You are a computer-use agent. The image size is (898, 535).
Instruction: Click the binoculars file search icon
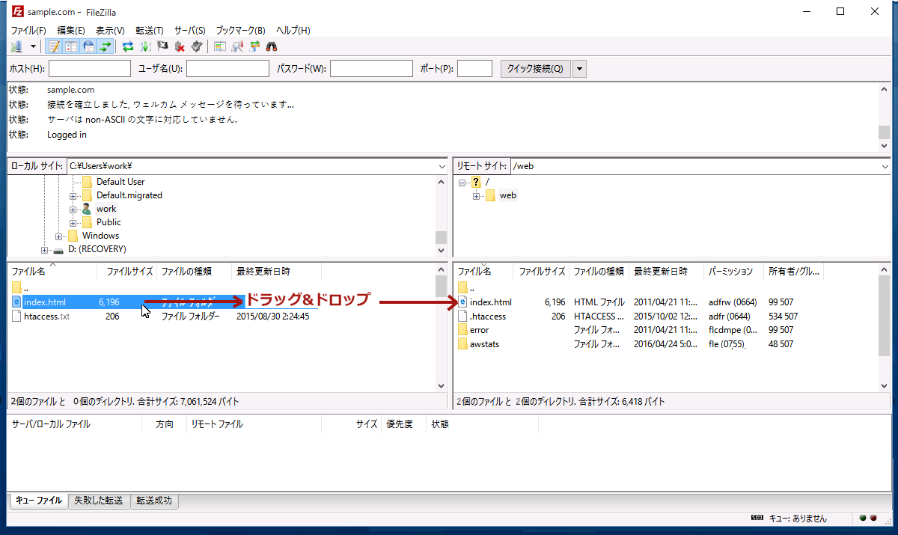point(272,46)
